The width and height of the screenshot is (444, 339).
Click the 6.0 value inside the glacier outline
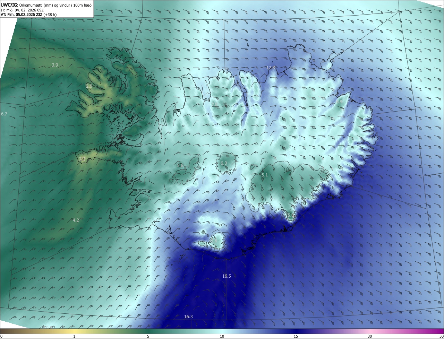(224, 163)
